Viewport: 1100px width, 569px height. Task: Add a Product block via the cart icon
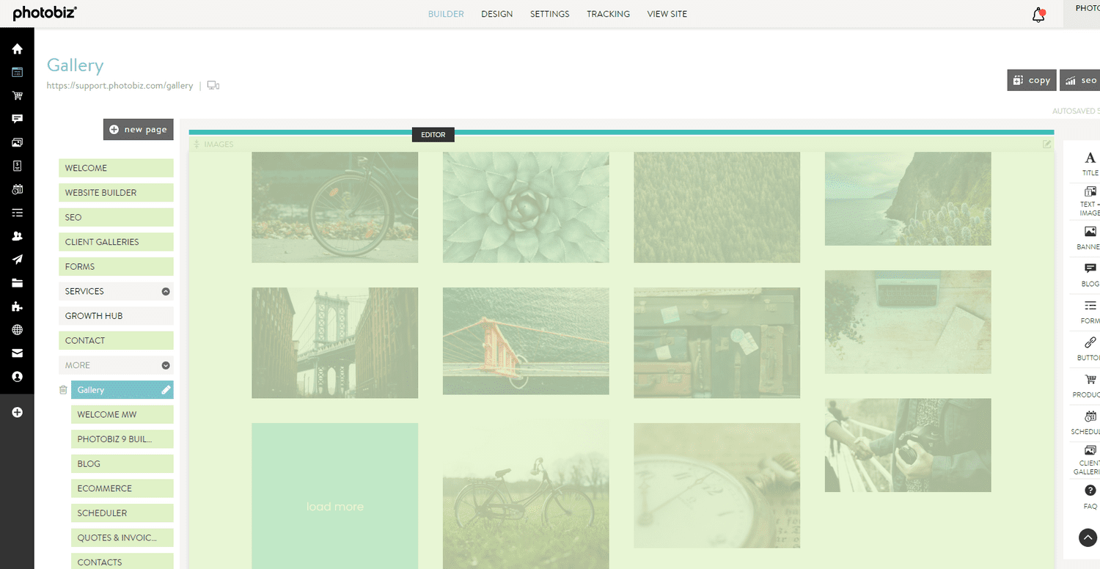pos(1089,380)
